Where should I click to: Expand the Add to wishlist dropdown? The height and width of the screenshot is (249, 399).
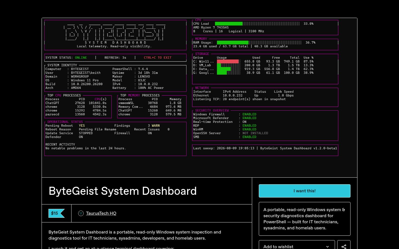[297, 246]
